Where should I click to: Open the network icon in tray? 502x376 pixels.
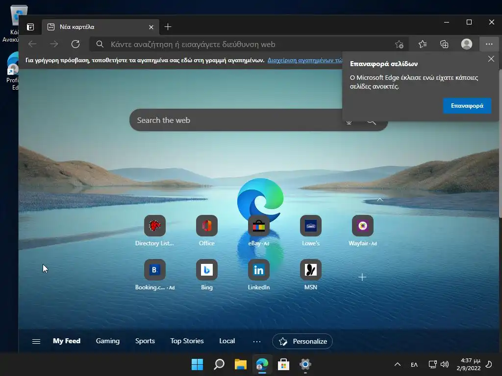tap(432, 364)
